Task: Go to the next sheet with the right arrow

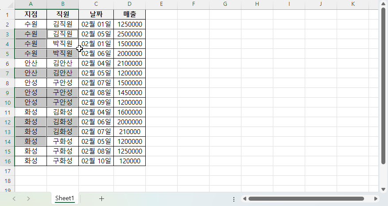Action: [x=28, y=198]
